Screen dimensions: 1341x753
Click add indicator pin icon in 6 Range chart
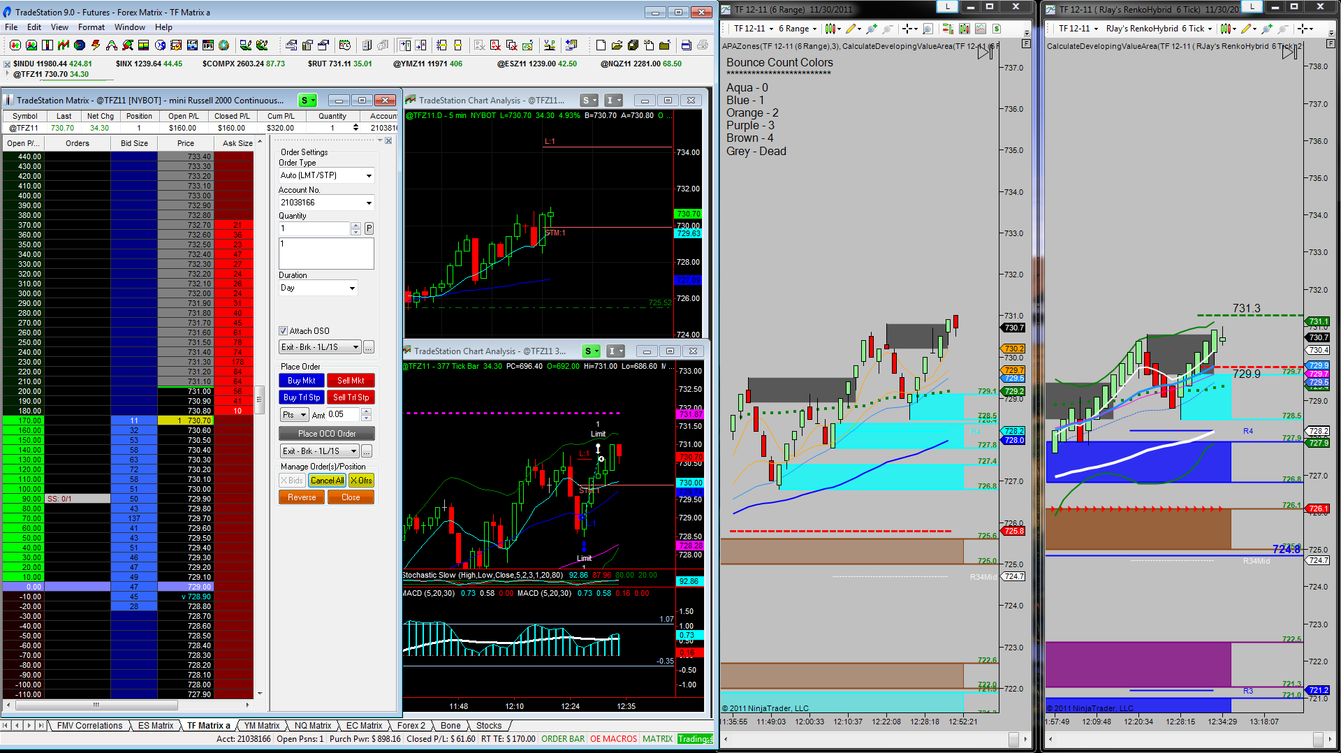click(872, 29)
